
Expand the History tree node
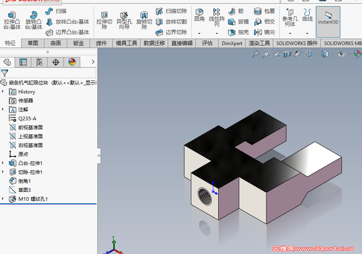(3, 91)
